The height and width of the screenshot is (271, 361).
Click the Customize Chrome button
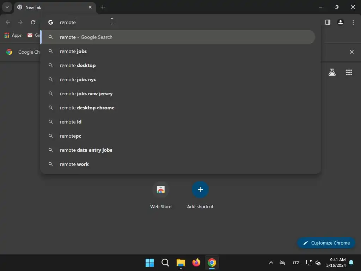[x=326, y=243]
